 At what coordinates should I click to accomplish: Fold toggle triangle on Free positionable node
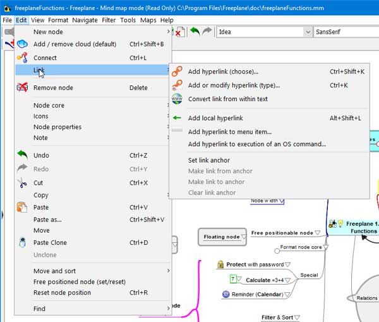point(318,233)
